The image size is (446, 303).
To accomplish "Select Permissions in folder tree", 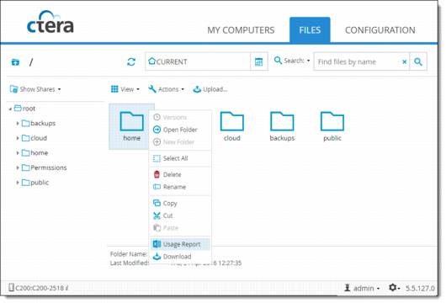I will 45,167.
